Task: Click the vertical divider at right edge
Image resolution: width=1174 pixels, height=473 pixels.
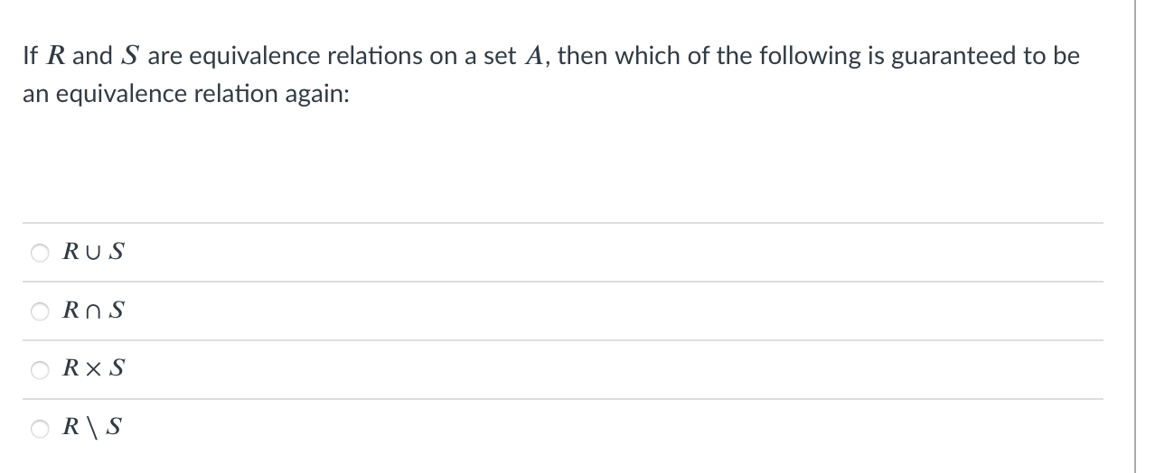Action: 1134,236
